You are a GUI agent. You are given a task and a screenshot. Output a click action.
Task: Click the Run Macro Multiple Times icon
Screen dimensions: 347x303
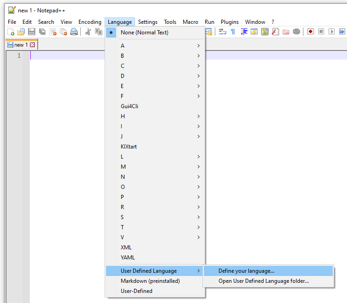(x=342, y=32)
